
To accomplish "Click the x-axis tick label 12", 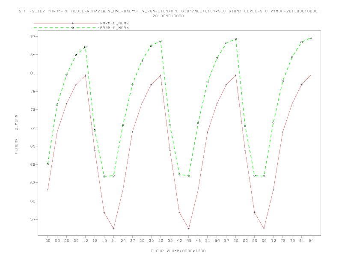I will (x=86, y=241).
